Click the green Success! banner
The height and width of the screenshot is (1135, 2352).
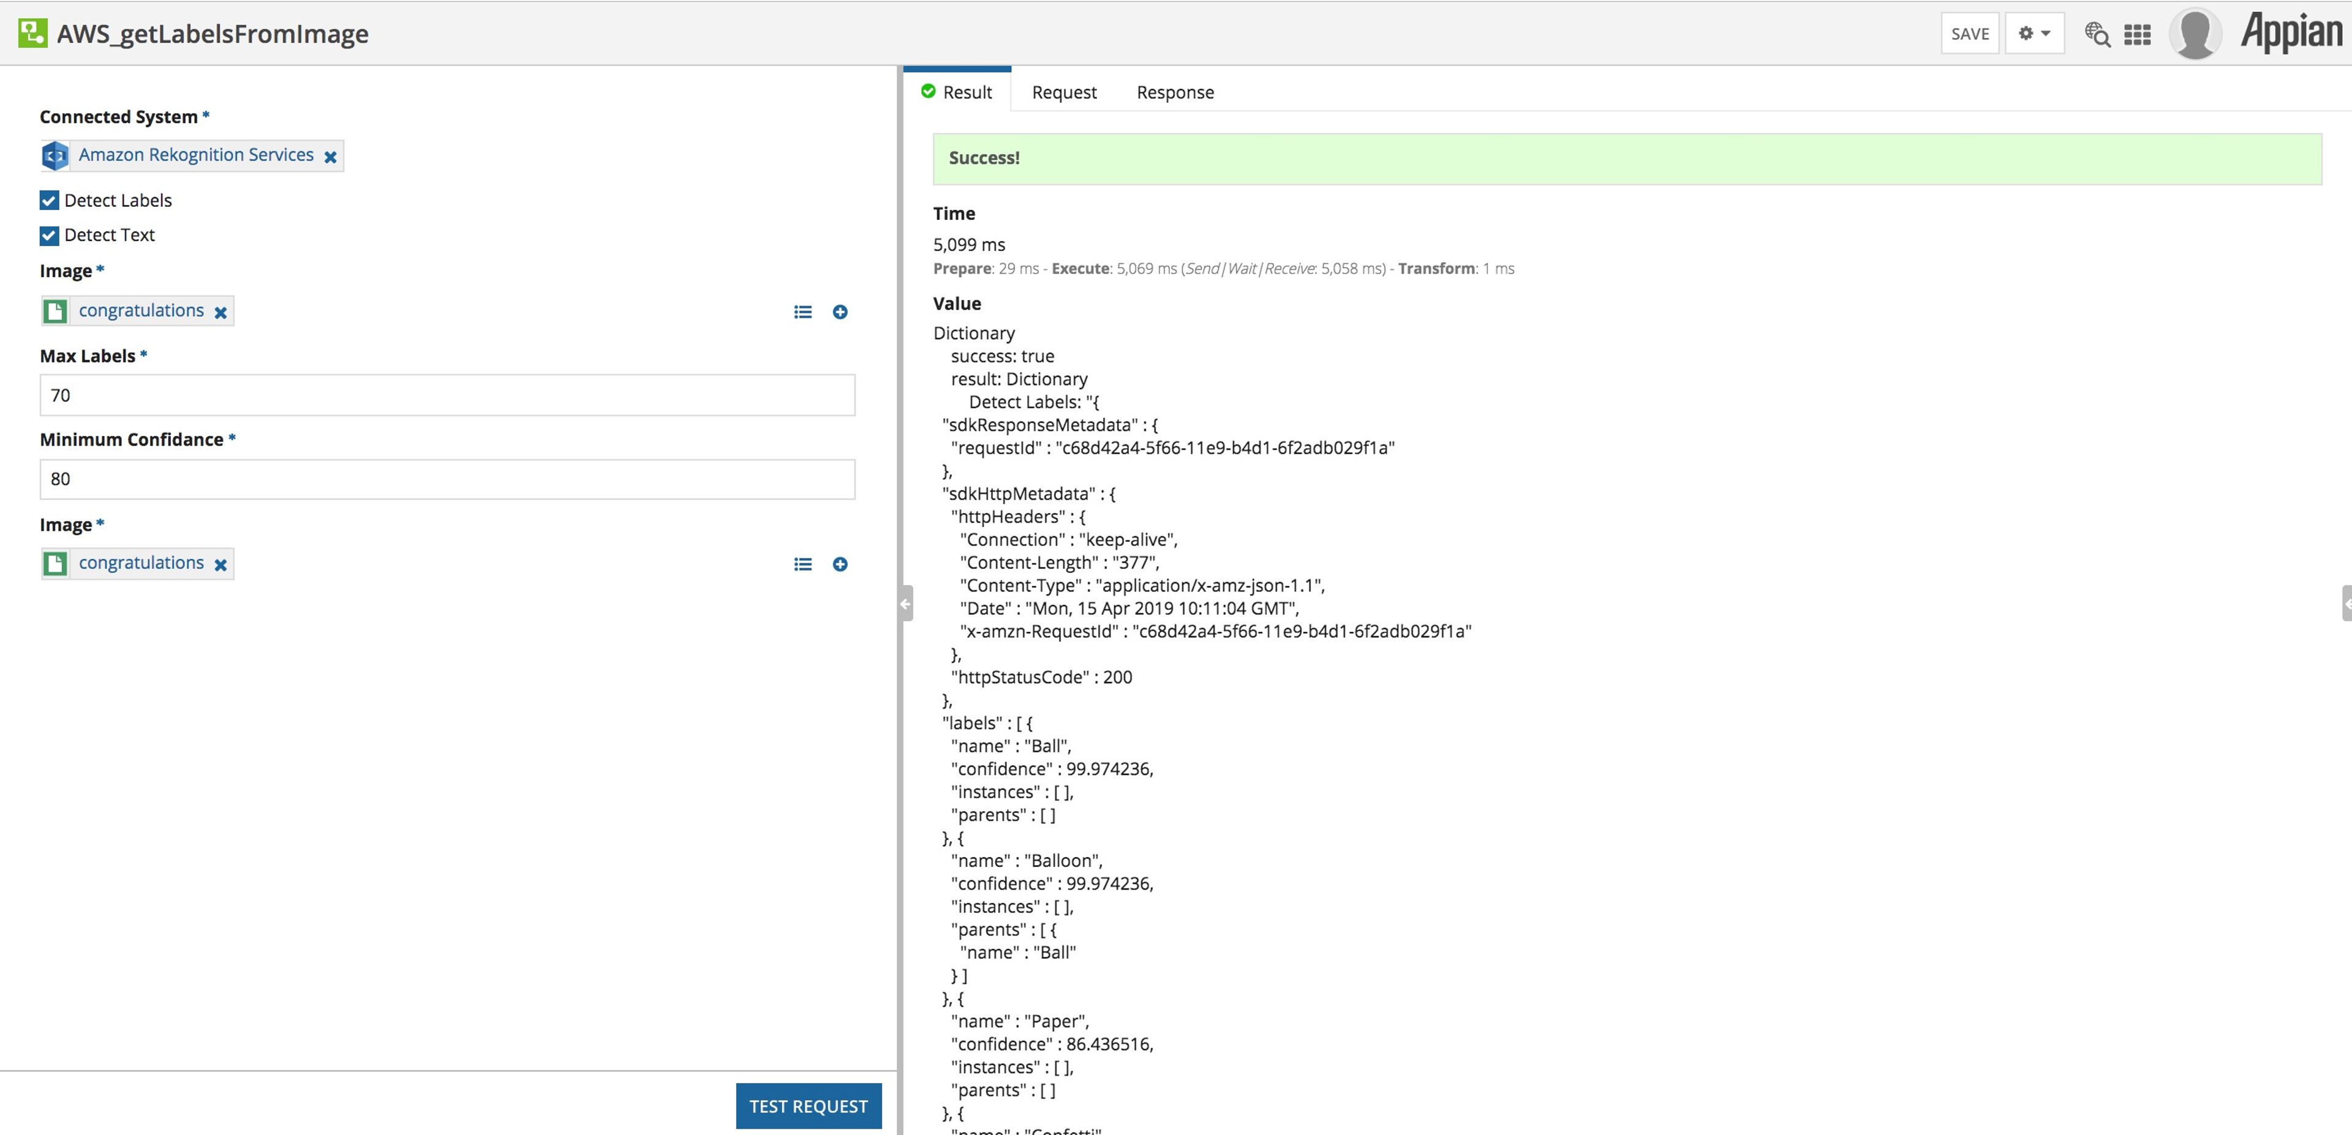coord(1627,159)
